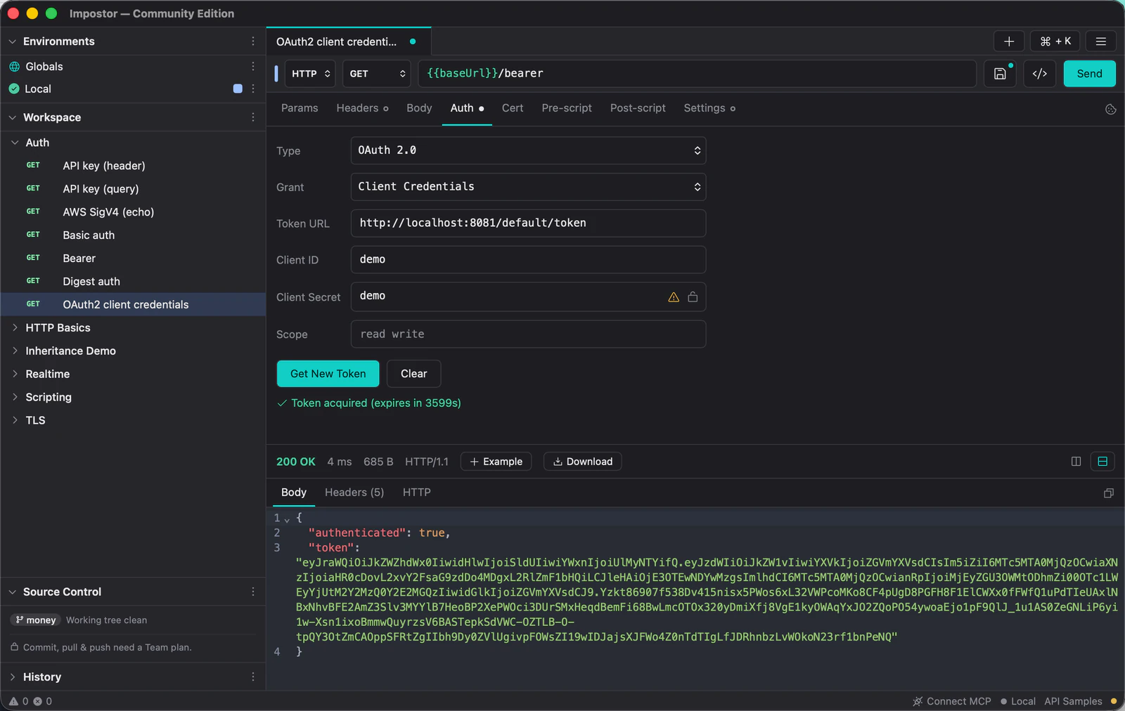Send the request
Viewport: 1125px width, 711px height.
(1089, 74)
